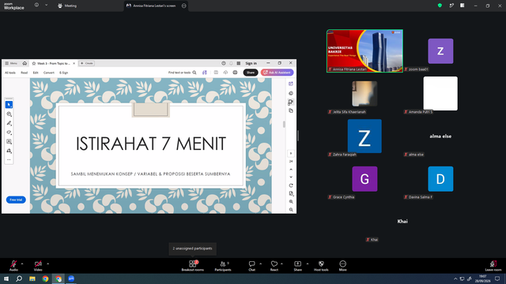Rotate the page view icon
506x284 pixels.
[291, 185]
